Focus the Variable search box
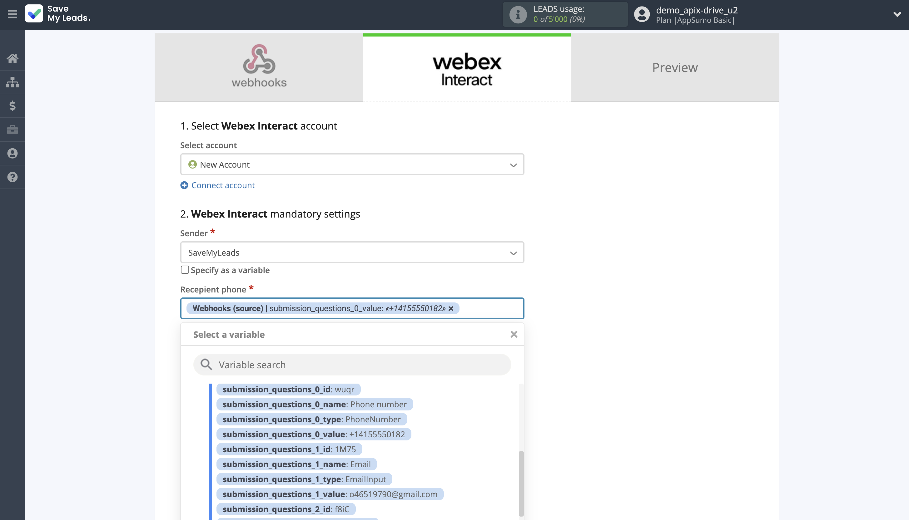Viewport: 909px width, 520px height. pos(352,365)
